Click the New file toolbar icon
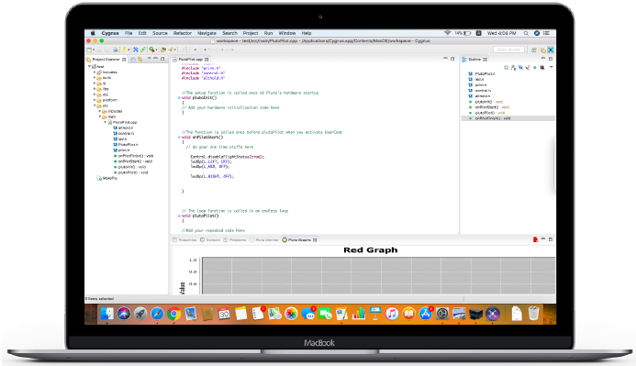 point(89,50)
